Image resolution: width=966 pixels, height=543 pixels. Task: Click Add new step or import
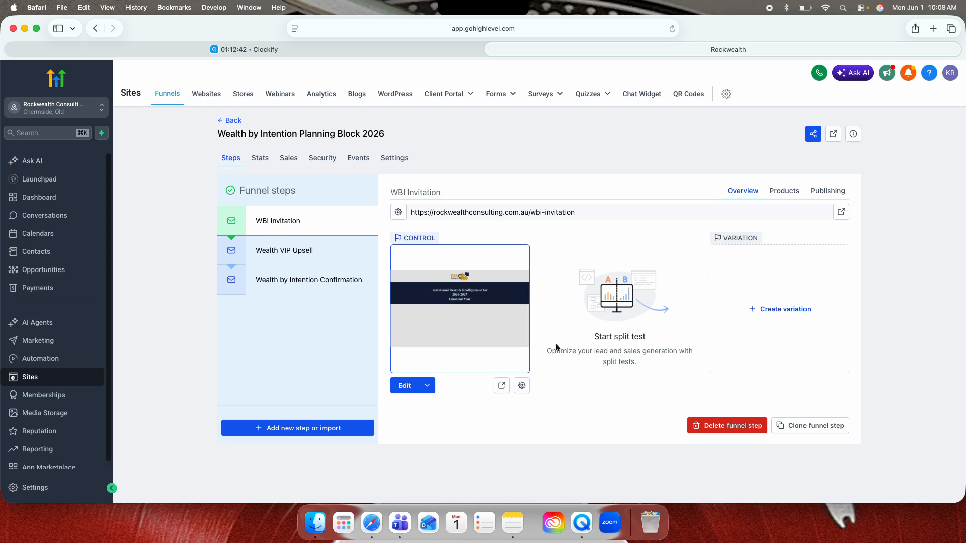pyautogui.click(x=298, y=428)
